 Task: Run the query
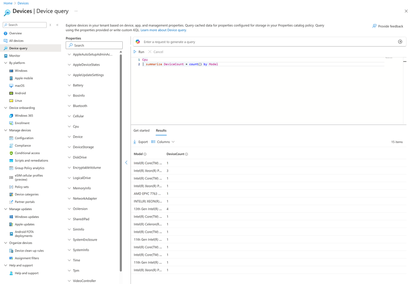point(139,52)
